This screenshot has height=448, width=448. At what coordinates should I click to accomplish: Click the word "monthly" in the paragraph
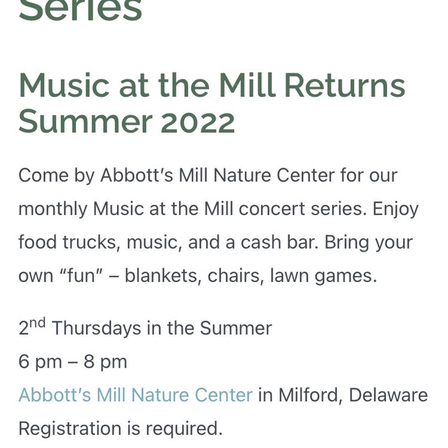click(52, 209)
